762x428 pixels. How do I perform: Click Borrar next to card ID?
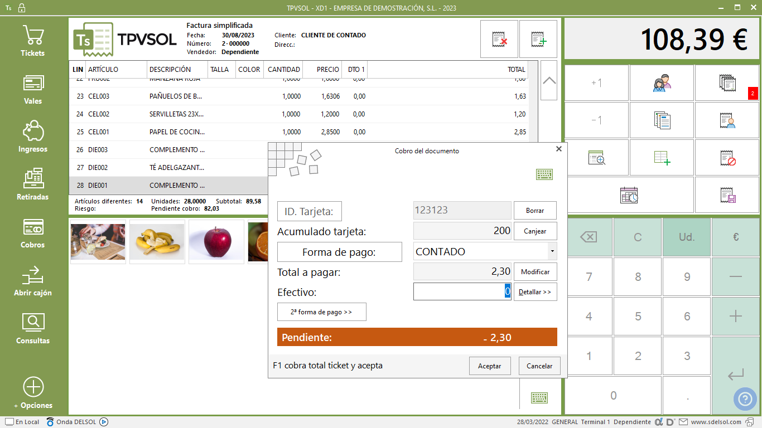tap(535, 211)
